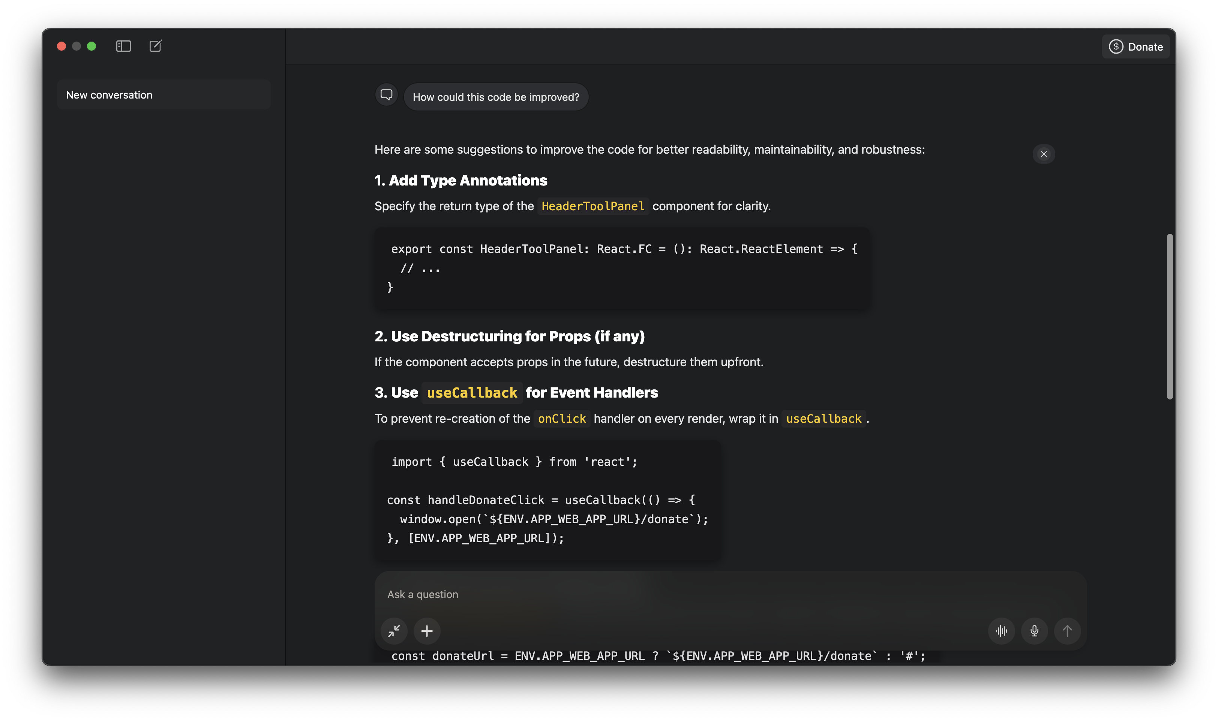The image size is (1218, 721).
Task: Click the 'import { useCallback }' code line
Action: point(514,462)
